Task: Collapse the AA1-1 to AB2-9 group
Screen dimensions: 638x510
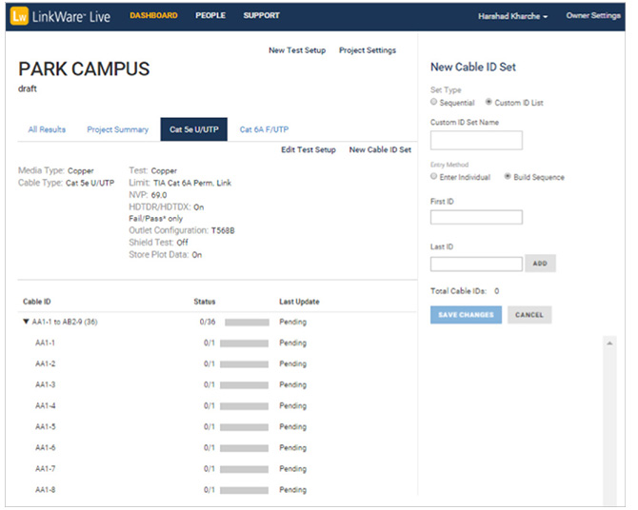Action: pyautogui.click(x=26, y=322)
